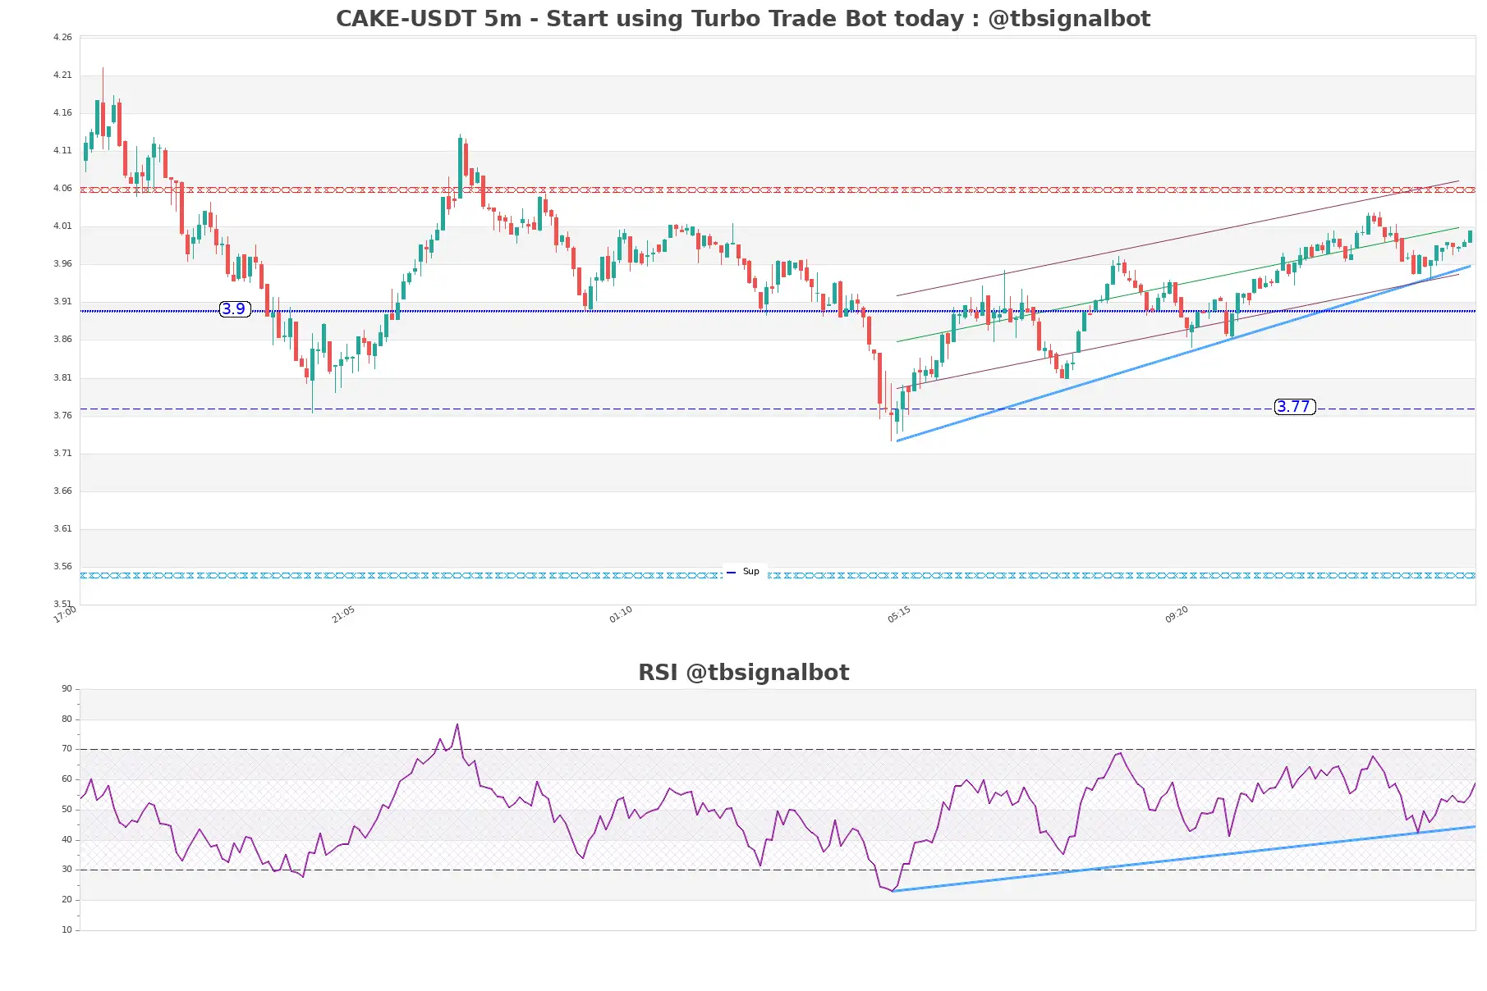Click the CAKE-USDT 5m chart title

click(743, 19)
